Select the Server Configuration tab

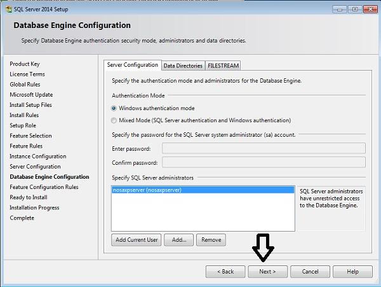point(132,65)
